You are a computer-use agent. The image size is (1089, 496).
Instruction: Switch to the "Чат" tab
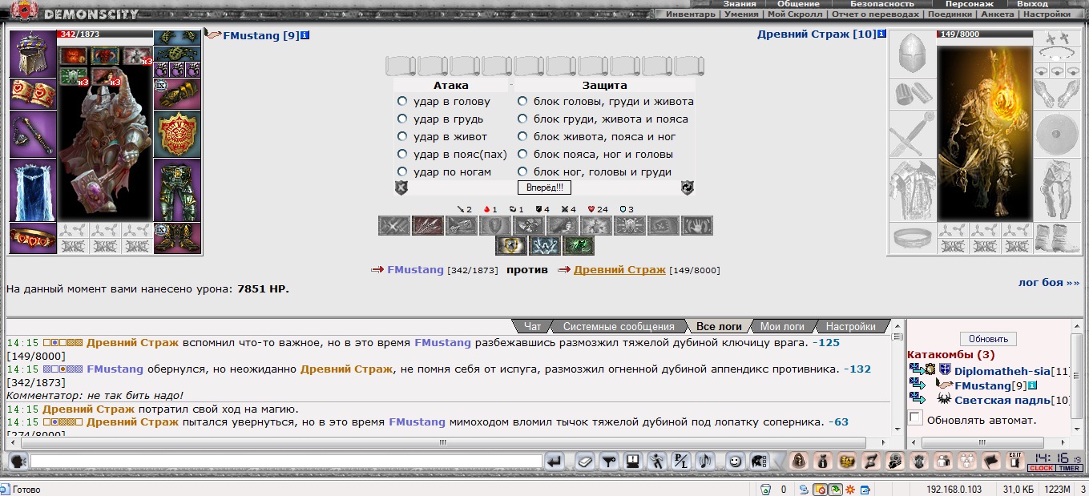tap(532, 327)
